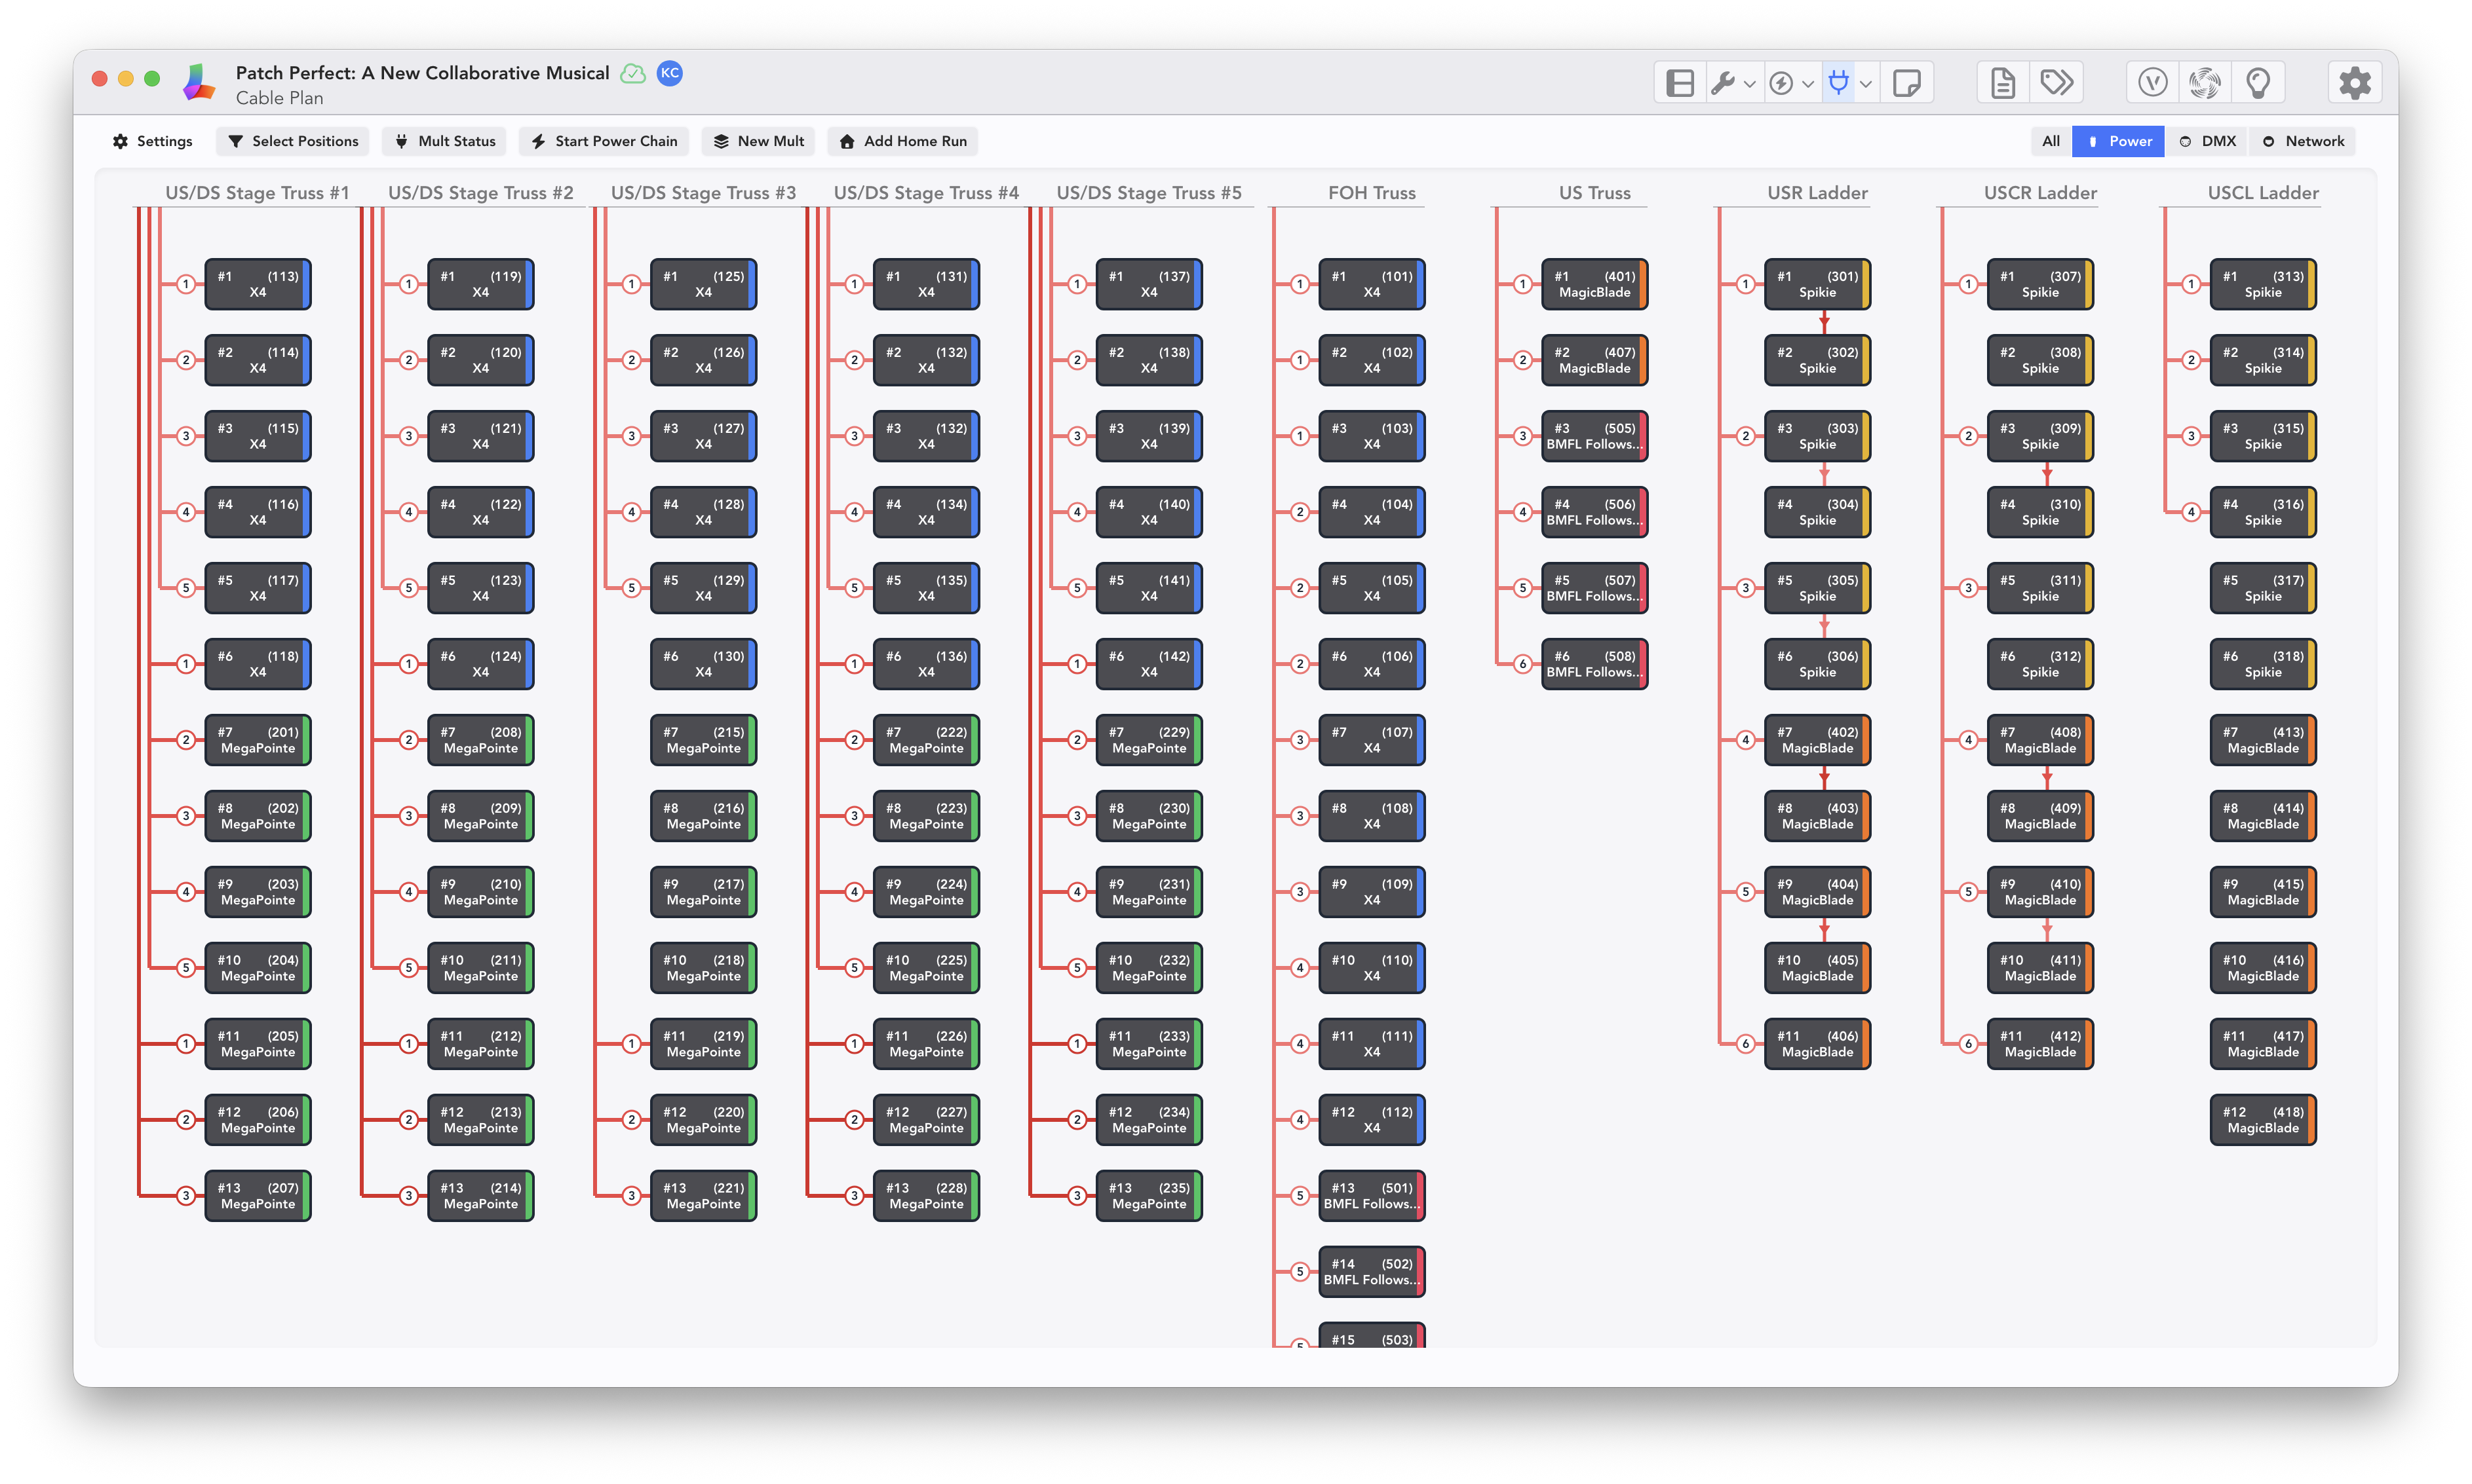Click the swirl visualizer icon

click(x=2205, y=83)
